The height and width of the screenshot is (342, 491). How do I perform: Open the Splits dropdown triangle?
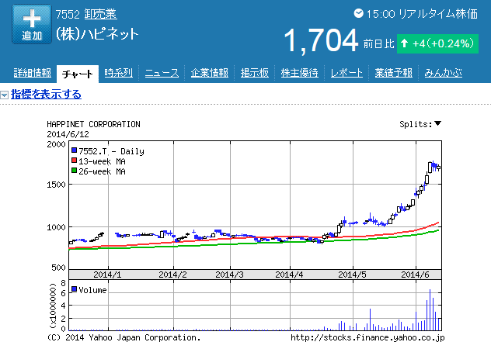point(437,123)
